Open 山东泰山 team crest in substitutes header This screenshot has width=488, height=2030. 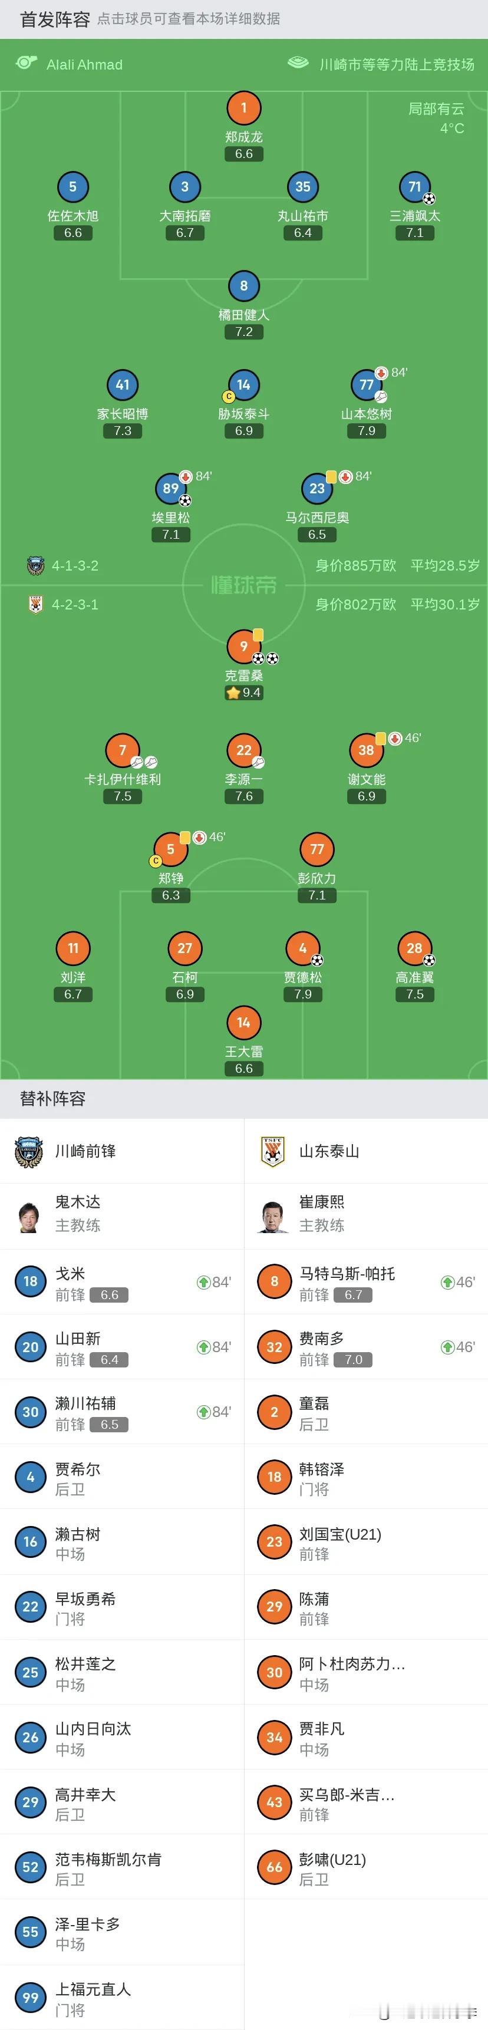tap(273, 1151)
